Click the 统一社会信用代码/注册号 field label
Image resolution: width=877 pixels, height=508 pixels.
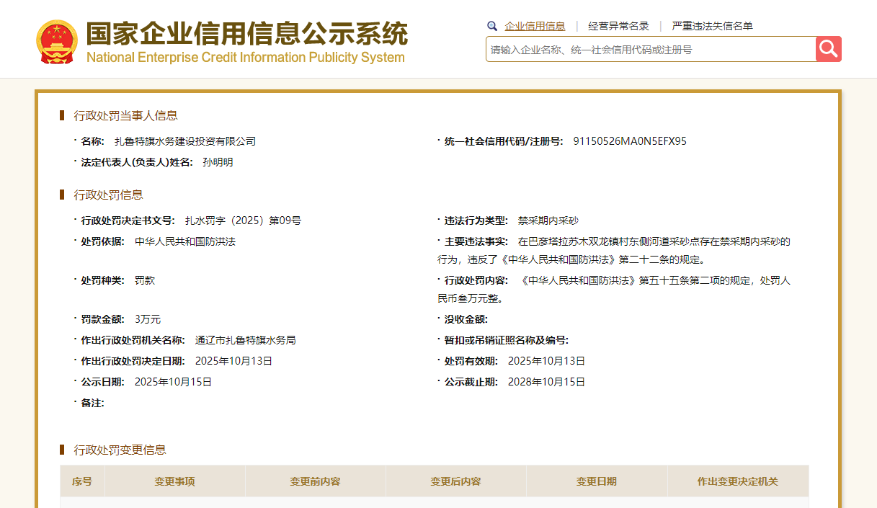point(504,141)
